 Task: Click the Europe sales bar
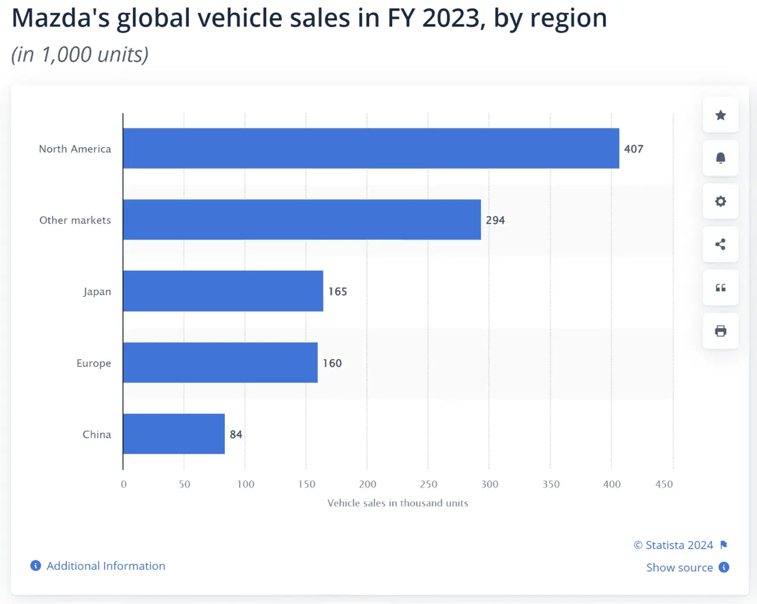click(220, 362)
